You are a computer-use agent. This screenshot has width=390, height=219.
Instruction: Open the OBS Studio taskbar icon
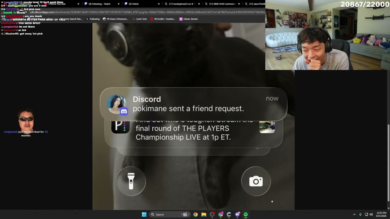pos(212,214)
